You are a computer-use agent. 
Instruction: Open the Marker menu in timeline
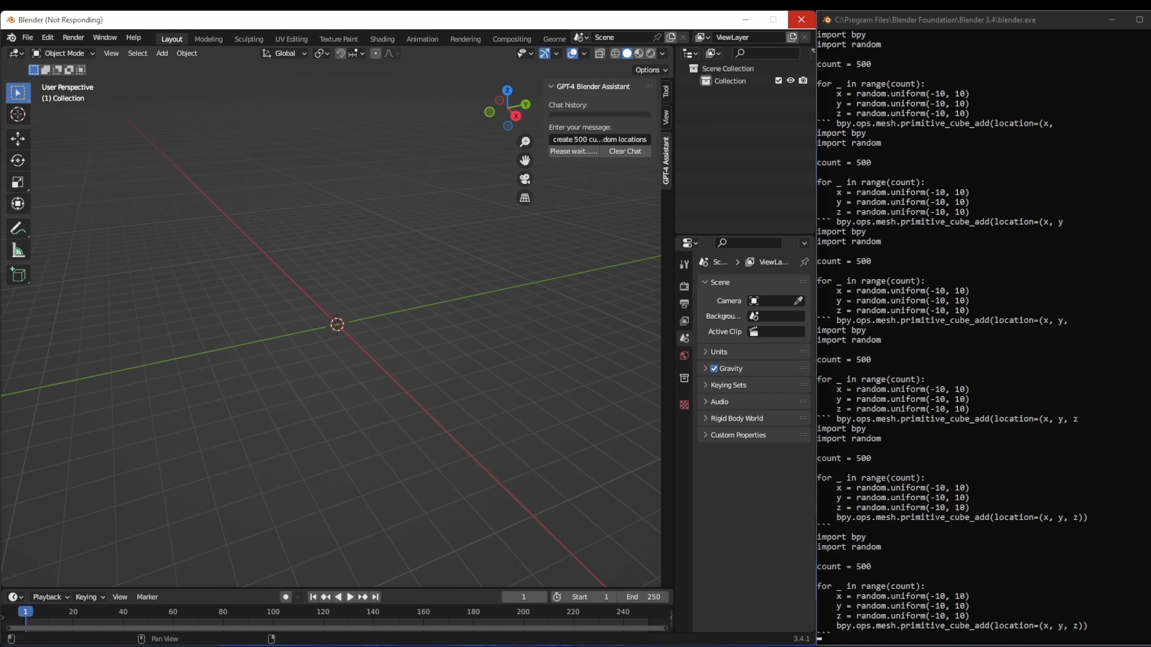pyautogui.click(x=147, y=597)
